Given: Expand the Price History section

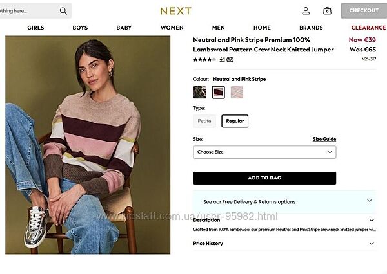Looking at the screenshot, I should tap(284, 244).
